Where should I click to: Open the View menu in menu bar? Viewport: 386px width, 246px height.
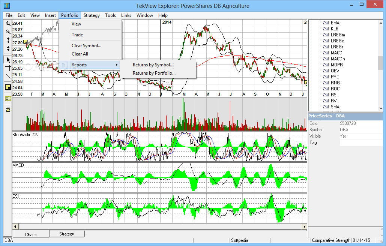click(x=35, y=15)
